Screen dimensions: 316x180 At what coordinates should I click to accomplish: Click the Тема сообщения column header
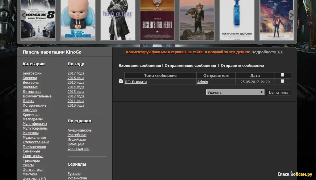tap(160, 75)
